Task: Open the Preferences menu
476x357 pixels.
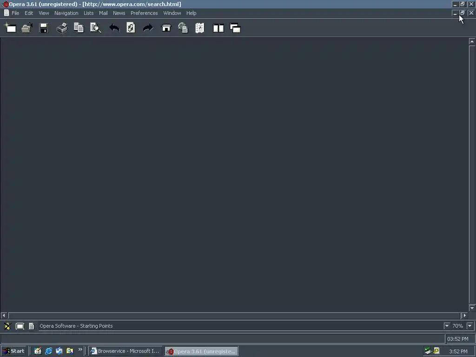Action: tap(144, 13)
